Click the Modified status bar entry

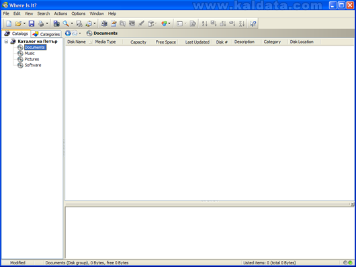[x=17, y=263]
